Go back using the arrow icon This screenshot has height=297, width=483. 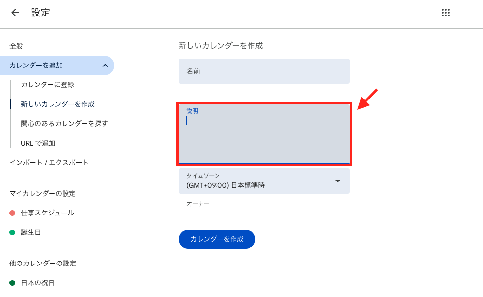point(15,13)
